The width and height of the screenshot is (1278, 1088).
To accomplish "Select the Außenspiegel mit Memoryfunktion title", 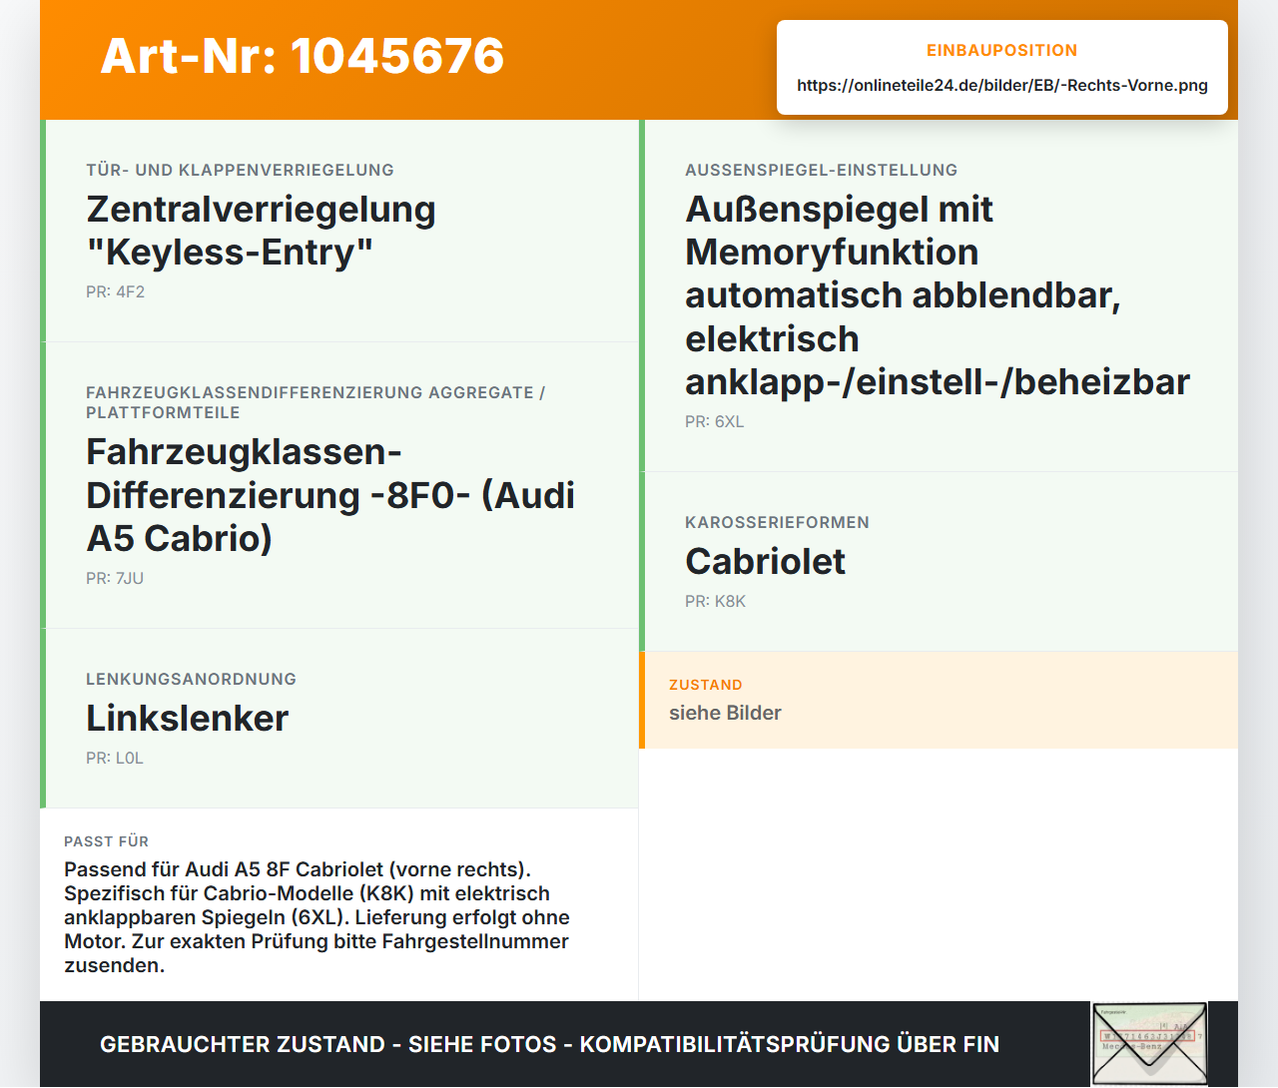I will (x=938, y=295).
